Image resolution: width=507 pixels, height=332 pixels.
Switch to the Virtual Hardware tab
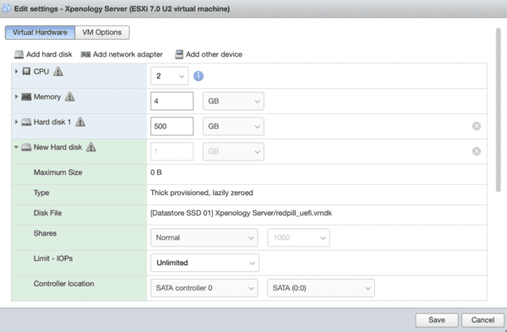pos(40,32)
